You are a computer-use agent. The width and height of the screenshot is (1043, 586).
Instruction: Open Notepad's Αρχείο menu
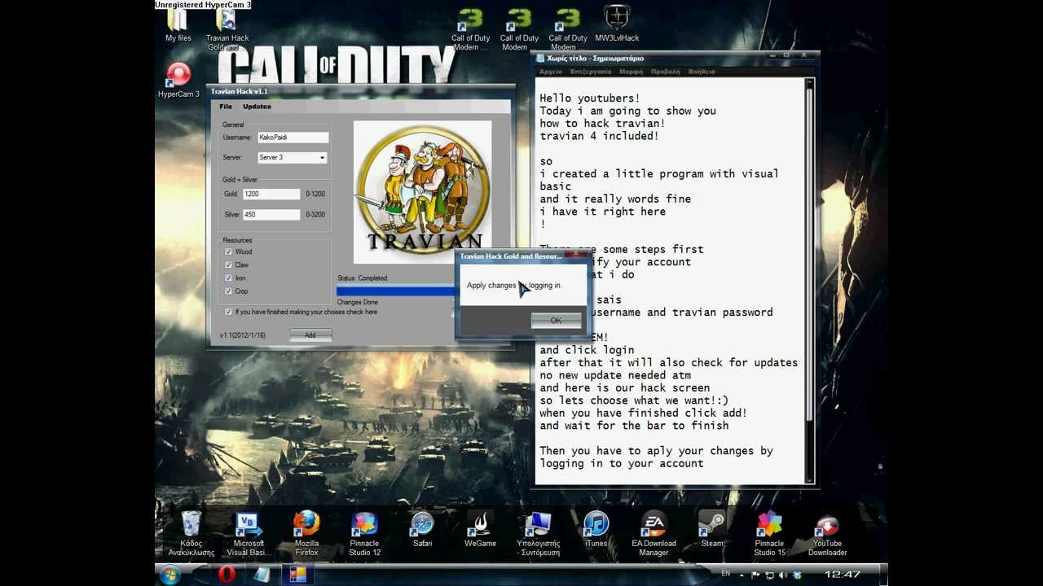[x=551, y=72]
